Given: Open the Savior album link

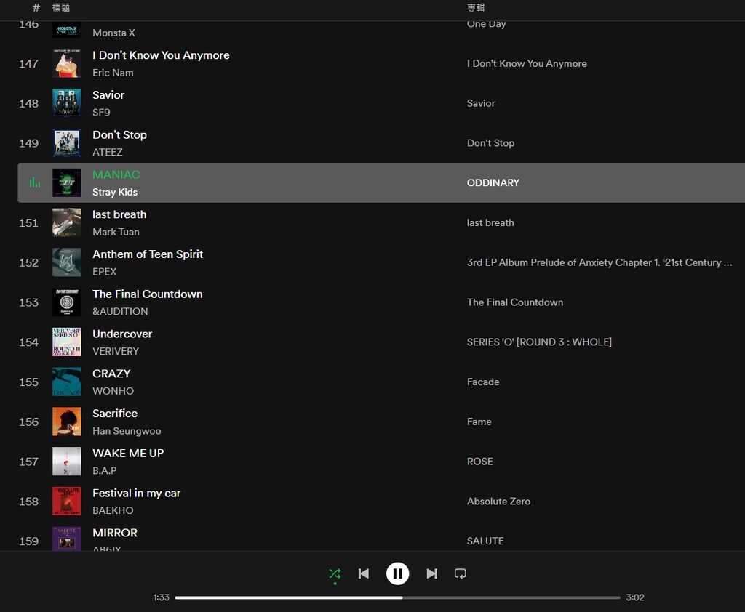Looking at the screenshot, I should pyautogui.click(x=481, y=103).
